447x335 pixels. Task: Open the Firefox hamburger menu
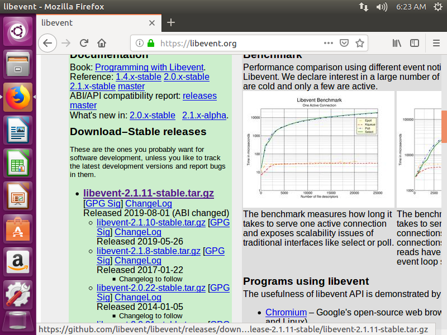click(436, 43)
